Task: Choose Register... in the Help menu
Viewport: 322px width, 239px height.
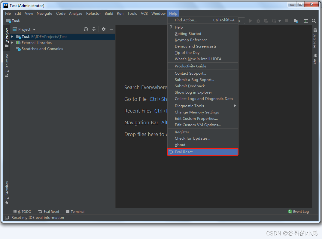Action: (203, 132)
